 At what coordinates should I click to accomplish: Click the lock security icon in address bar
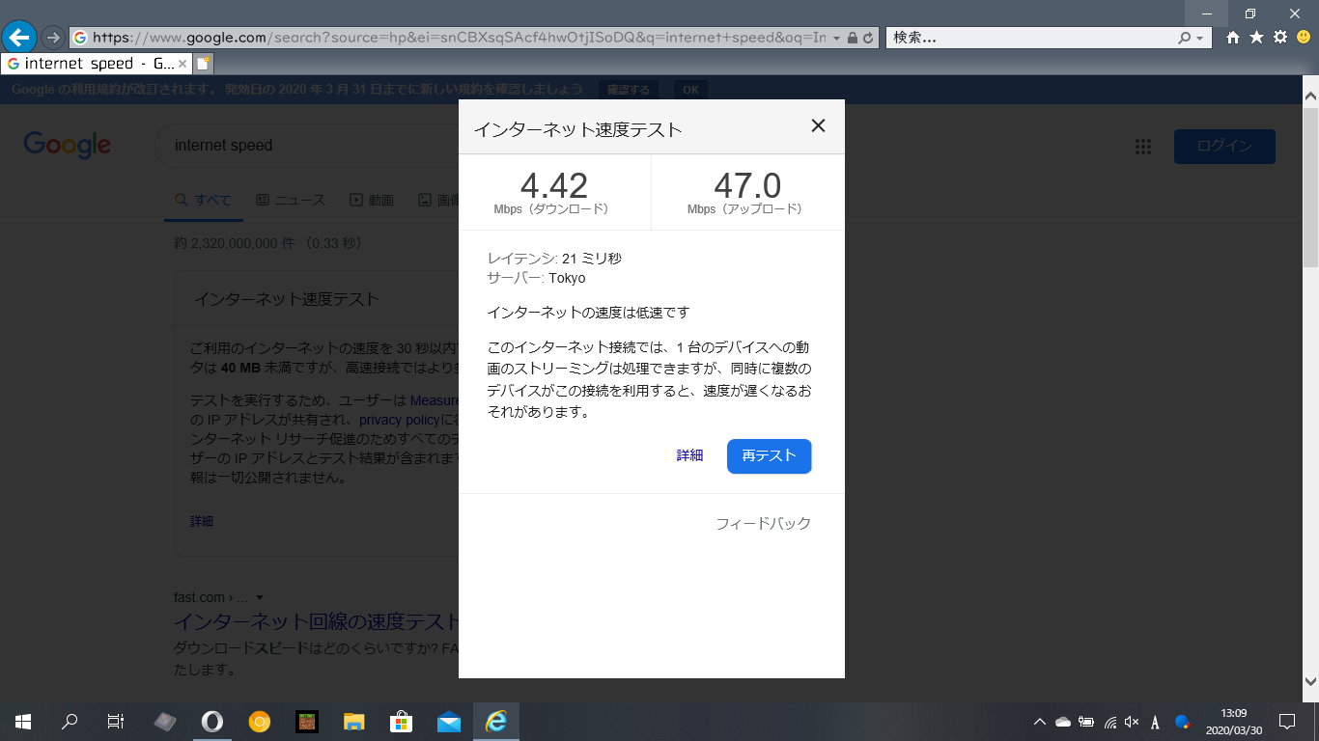[x=852, y=39]
